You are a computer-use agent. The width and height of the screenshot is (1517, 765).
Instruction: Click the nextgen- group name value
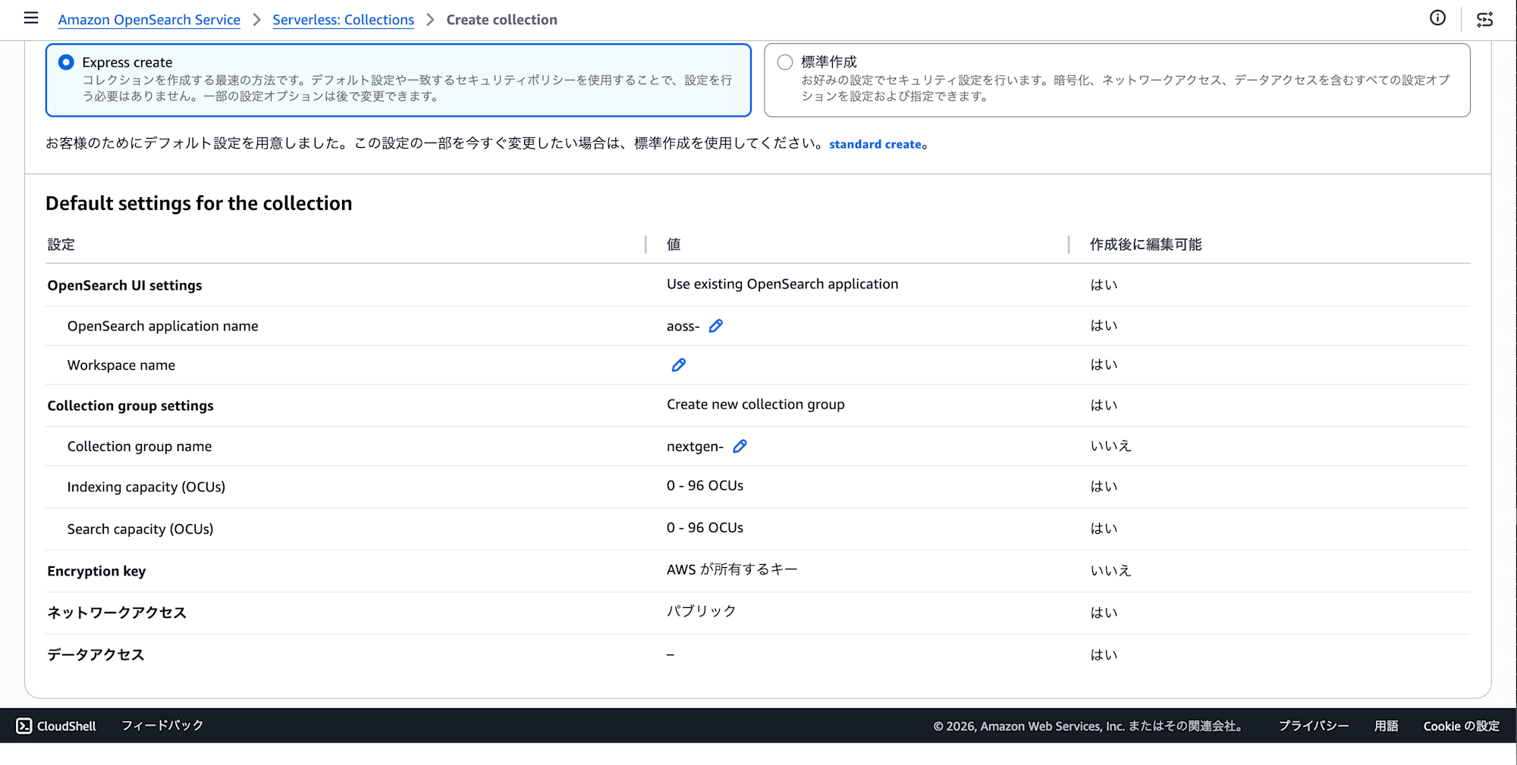[x=695, y=447]
